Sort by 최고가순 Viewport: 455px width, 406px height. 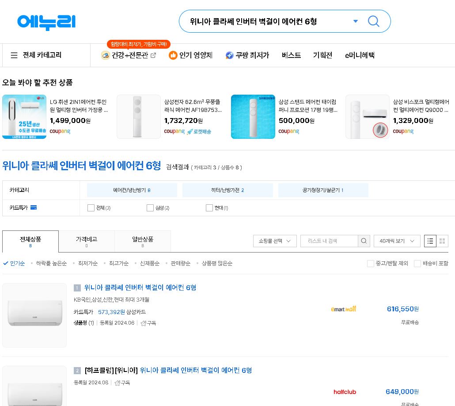coord(119,263)
